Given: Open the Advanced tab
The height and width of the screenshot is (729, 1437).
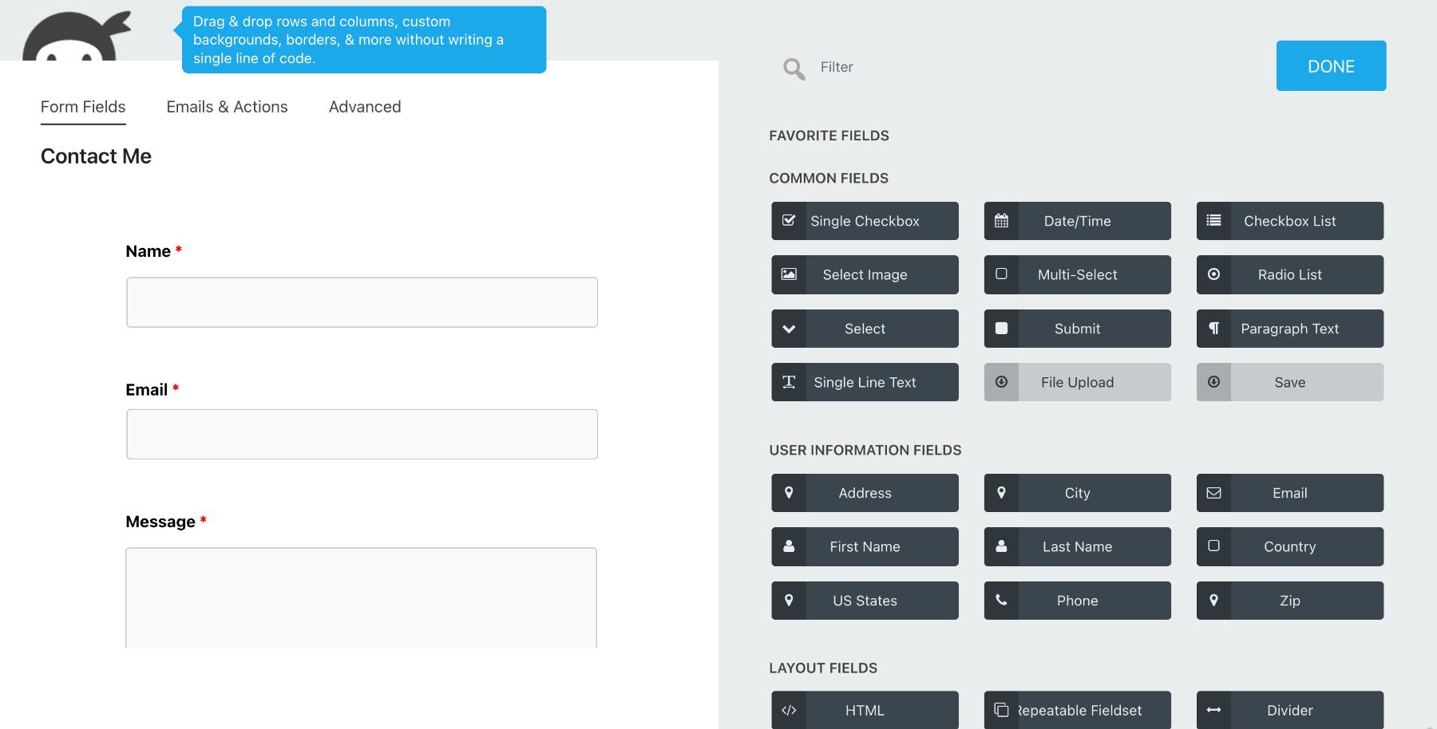Looking at the screenshot, I should 364,106.
